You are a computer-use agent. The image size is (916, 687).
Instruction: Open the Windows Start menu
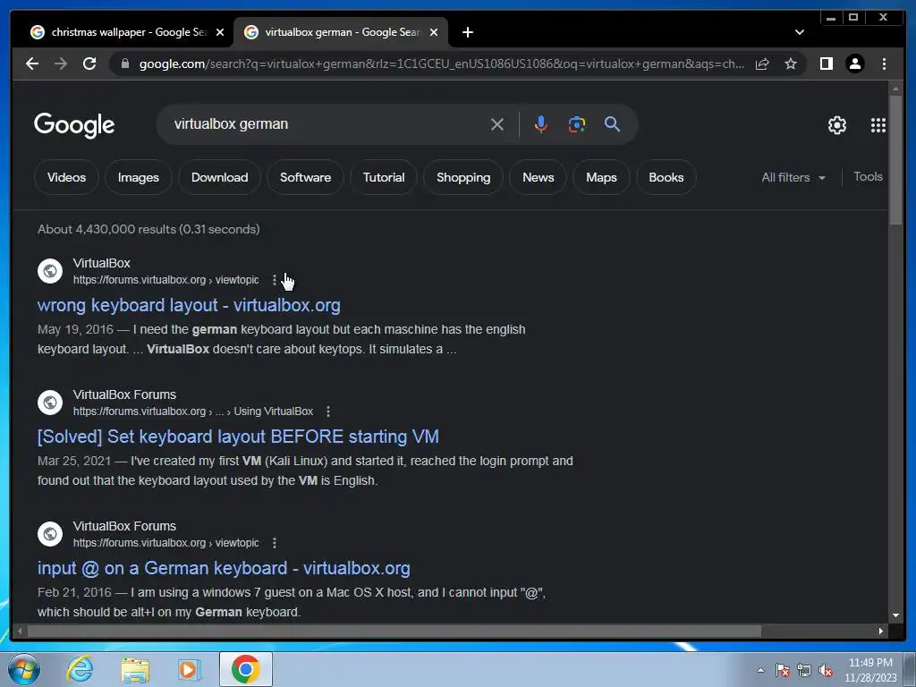pos(23,669)
